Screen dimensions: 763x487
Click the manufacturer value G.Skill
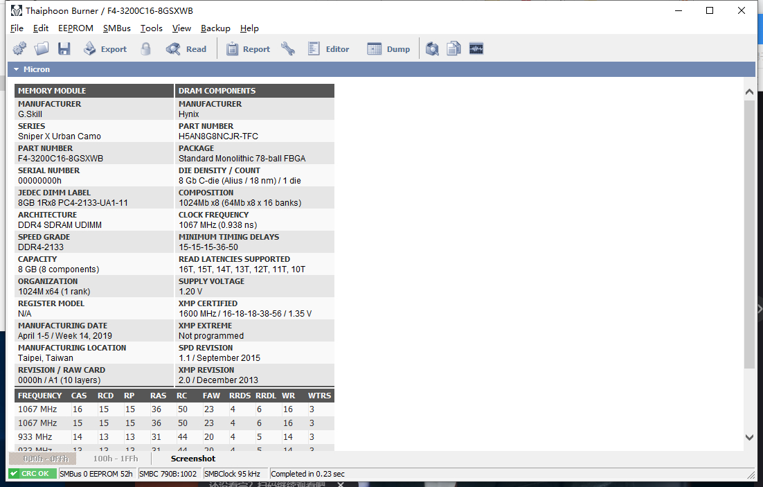(30, 114)
